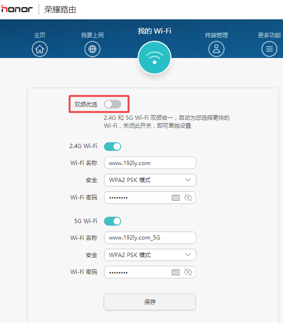Switch to the 我的 Wi-Fi tab label

pos(154,31)
